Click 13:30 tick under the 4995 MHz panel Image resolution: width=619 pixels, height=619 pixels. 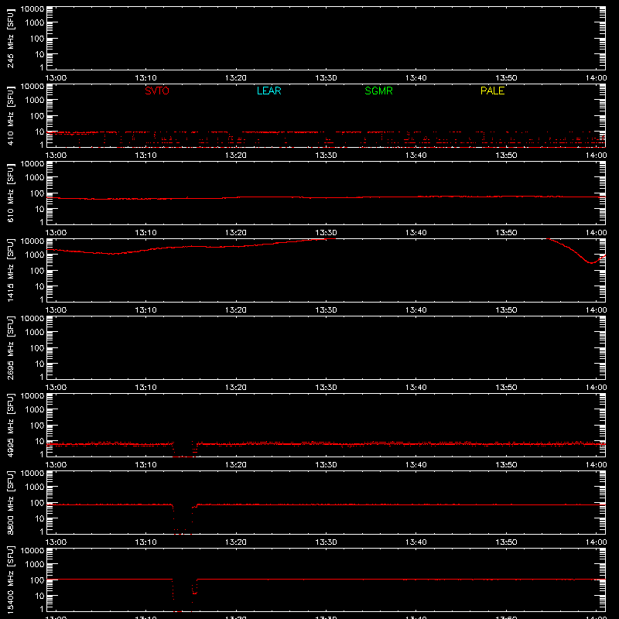(x=326, y=465)
